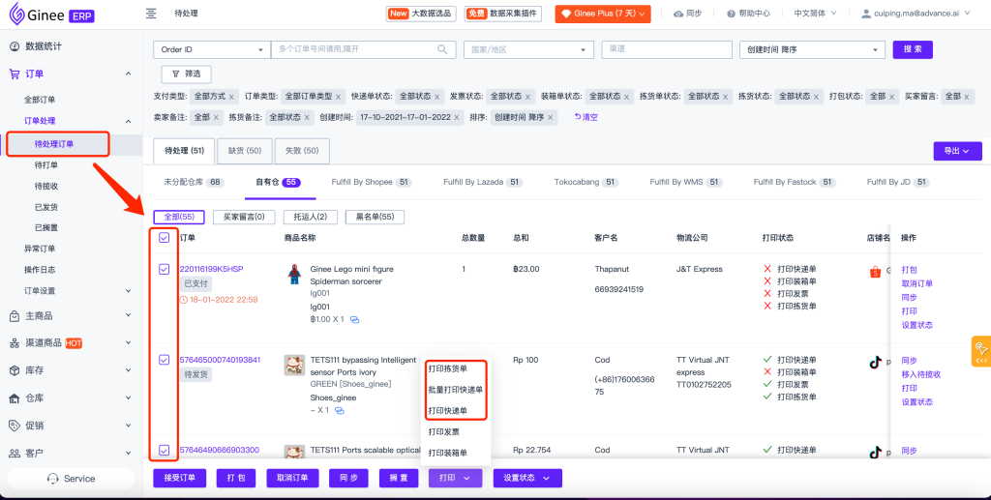991x500 pixels.
Task: Click the 促销 promotion tag icon
Action: tap(15, 426)
